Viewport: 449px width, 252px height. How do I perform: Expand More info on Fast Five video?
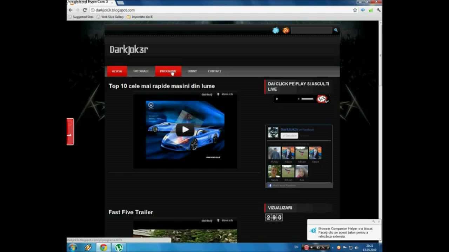225,220
